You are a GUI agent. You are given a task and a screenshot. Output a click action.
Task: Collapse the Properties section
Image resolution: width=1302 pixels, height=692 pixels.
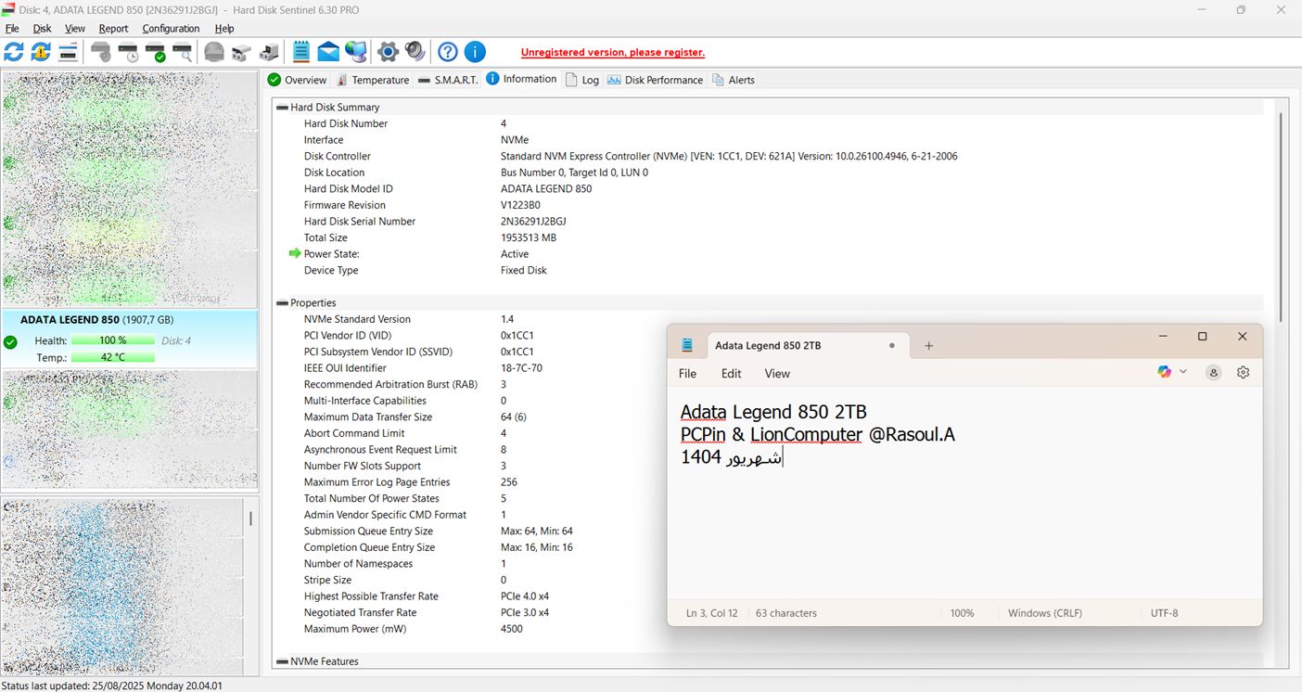[x=282, y=303]
